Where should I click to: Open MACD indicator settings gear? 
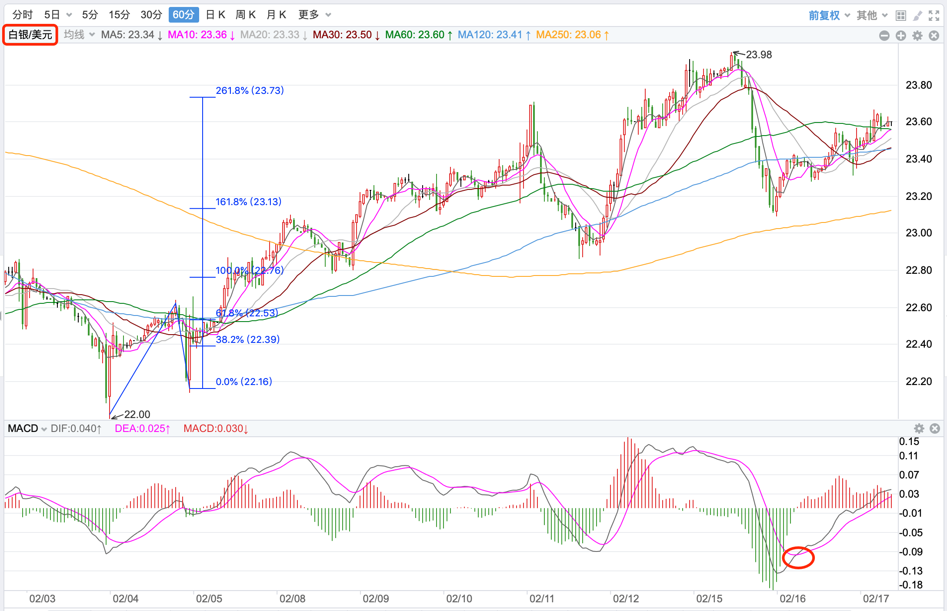tap(919, 428)
